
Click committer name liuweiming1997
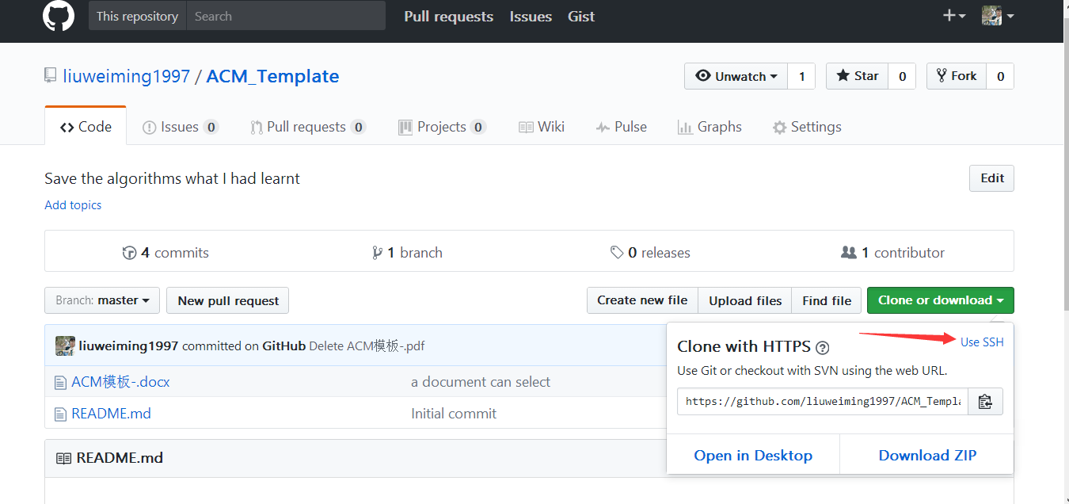pos(128,346)
